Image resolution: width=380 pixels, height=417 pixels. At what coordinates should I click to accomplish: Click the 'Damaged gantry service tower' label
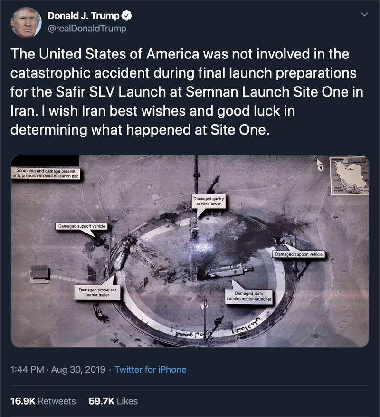click(x=209, y=201)
